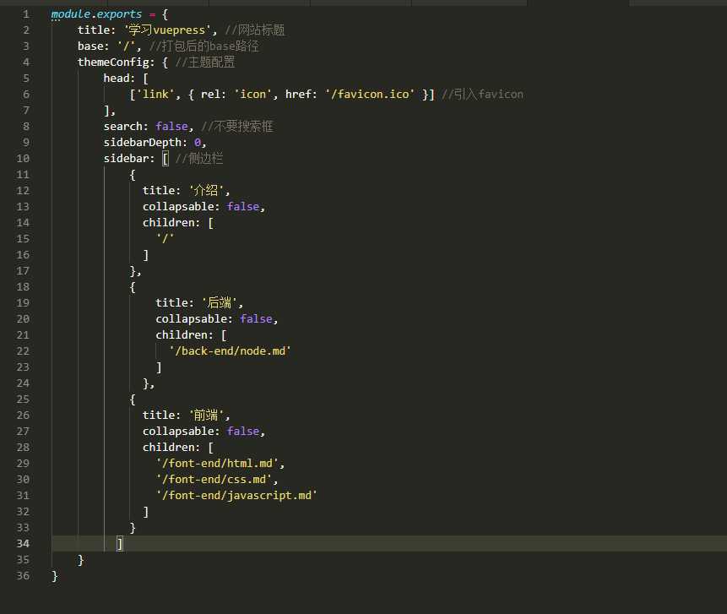Click the '/favicon.ico' string

[x=370, y=95]
